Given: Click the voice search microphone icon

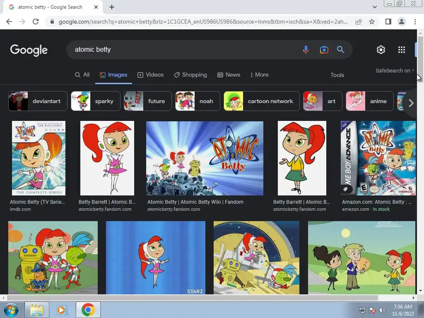Looking at the screenshot, I should coord(306,50).
